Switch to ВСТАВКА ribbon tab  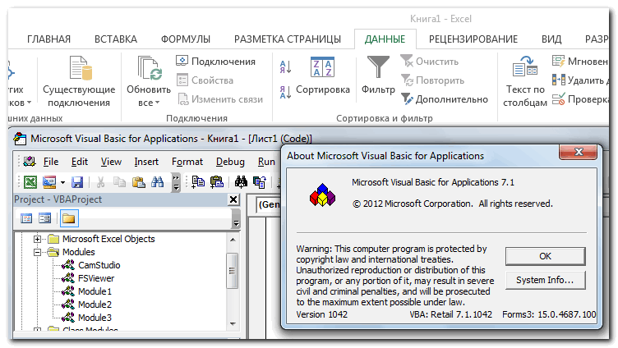point(116,39)
